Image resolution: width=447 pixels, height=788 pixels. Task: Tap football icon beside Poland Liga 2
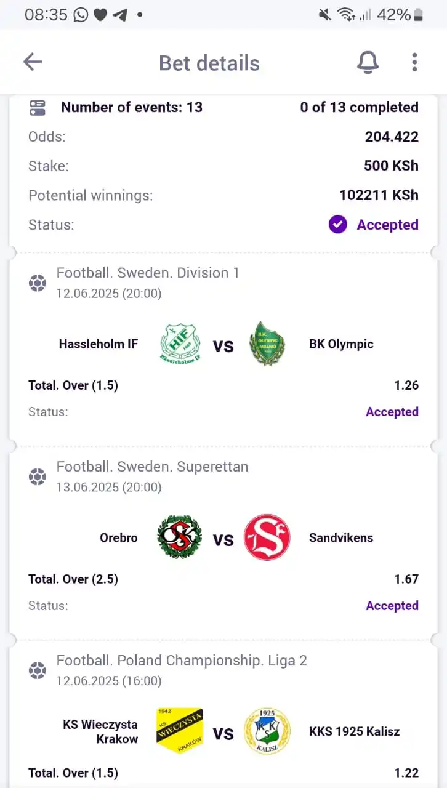point(38,670)
